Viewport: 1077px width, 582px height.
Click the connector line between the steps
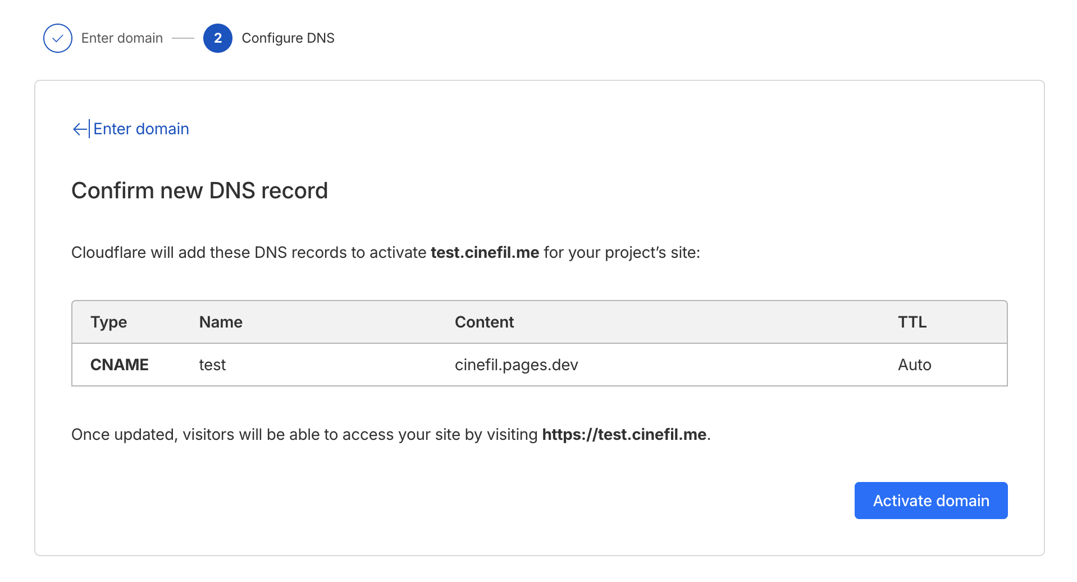183,38
